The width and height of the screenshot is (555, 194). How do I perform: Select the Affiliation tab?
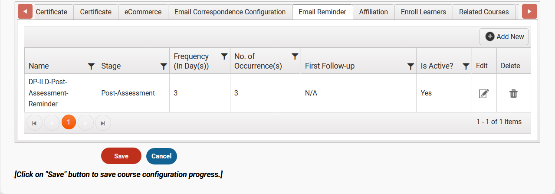(x=374, y=12)
